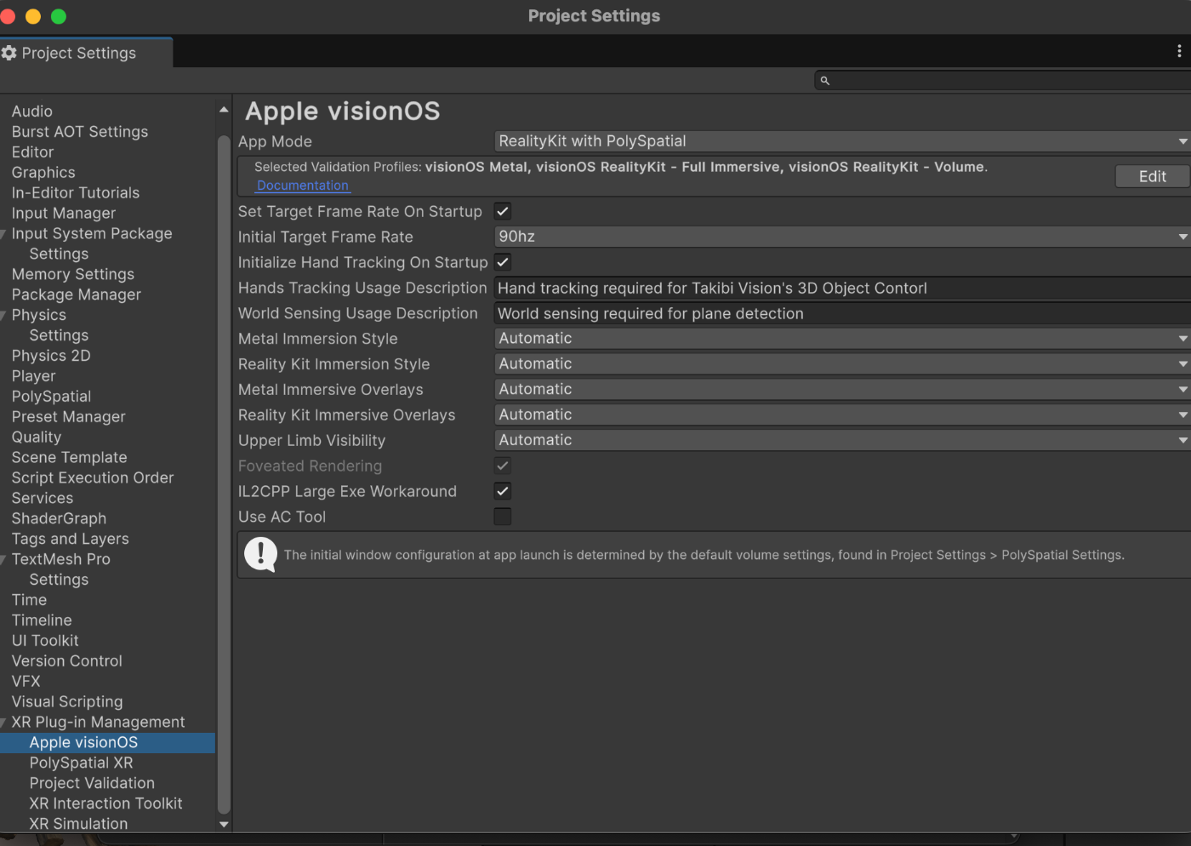
Task: Click the sidebar scroll down arrow
Action: [224, 824]
